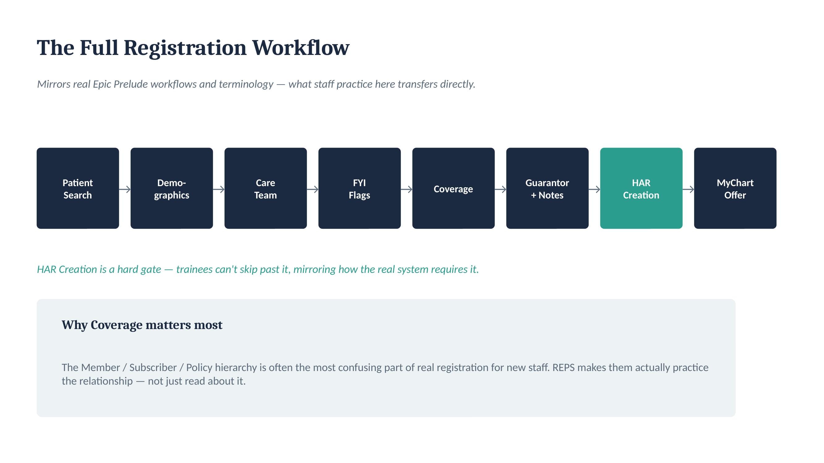Screen dimensions: 824x463
Task: Click the heading Why Coverage matters most
Action: 142,325
